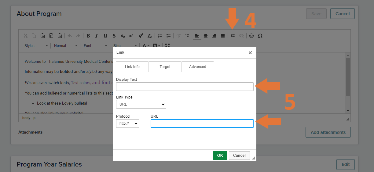Close the Link dialog with X

click(x=250, y=53)
